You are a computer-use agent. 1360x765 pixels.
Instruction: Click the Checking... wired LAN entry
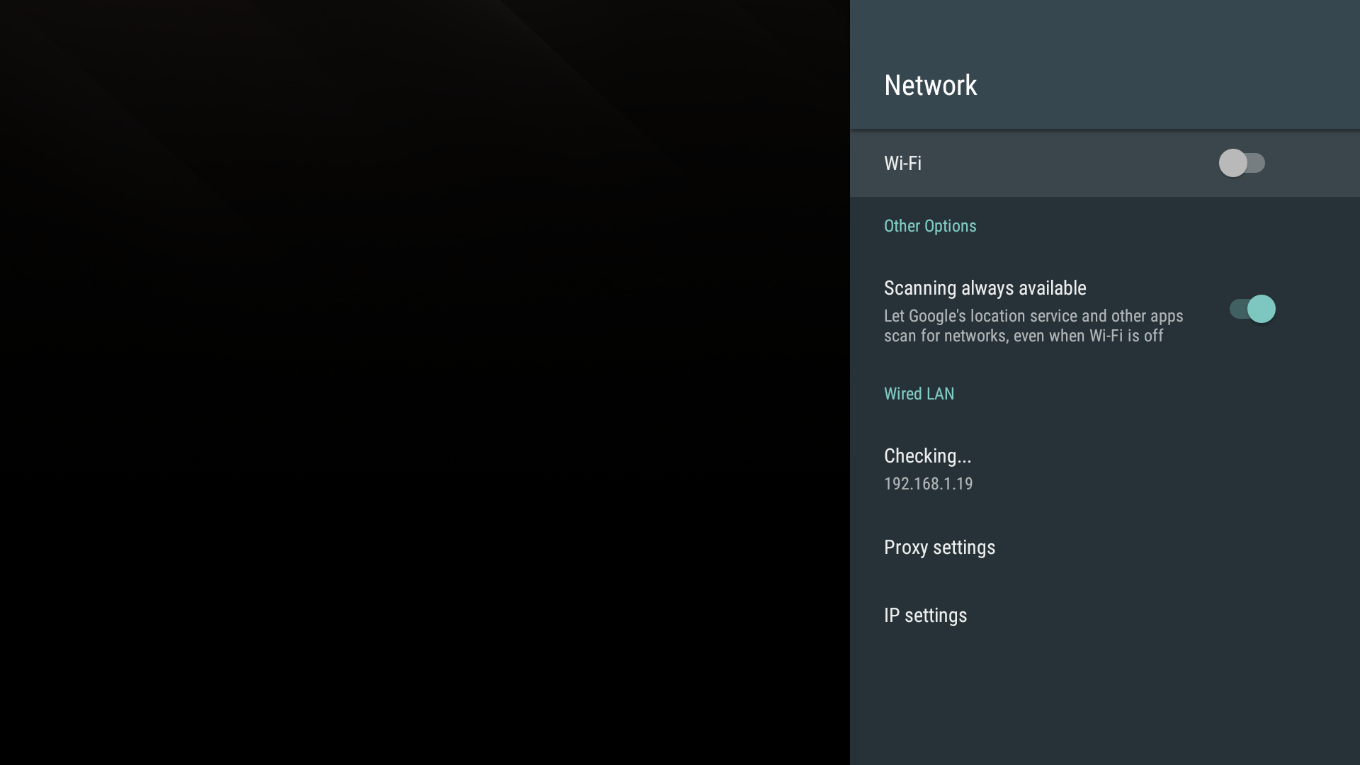(x=928, y=457)
